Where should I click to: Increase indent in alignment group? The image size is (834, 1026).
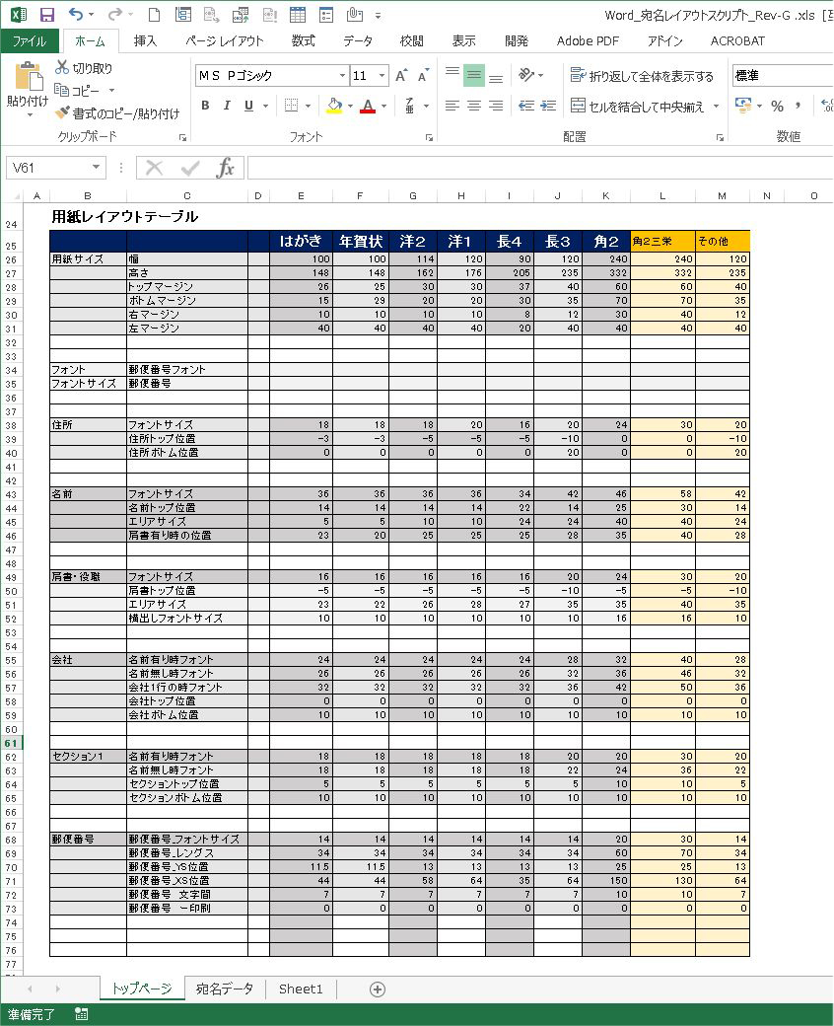(548, 106)
